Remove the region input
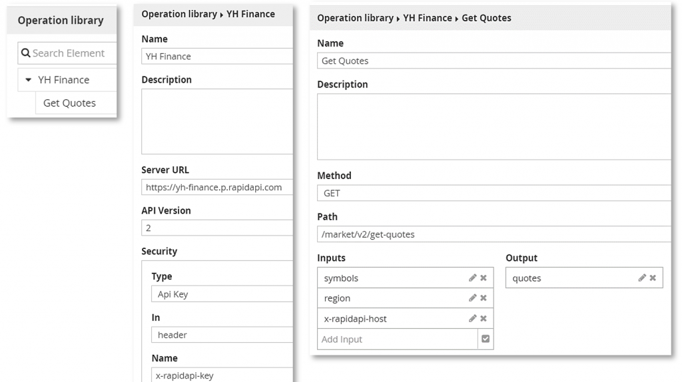Image resolution: width=682 pixels, height=382 pixels. 484,298
